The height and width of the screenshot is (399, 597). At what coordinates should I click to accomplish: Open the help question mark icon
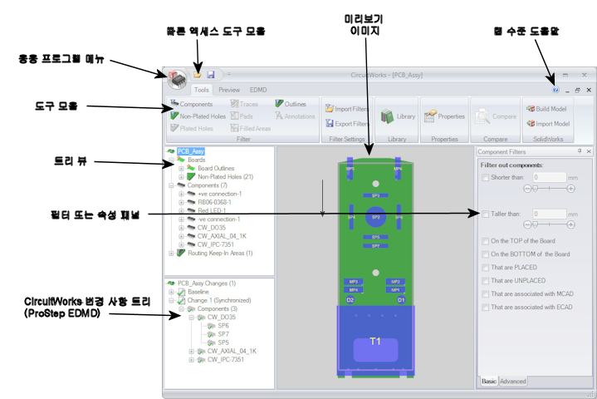click(555, 90)
